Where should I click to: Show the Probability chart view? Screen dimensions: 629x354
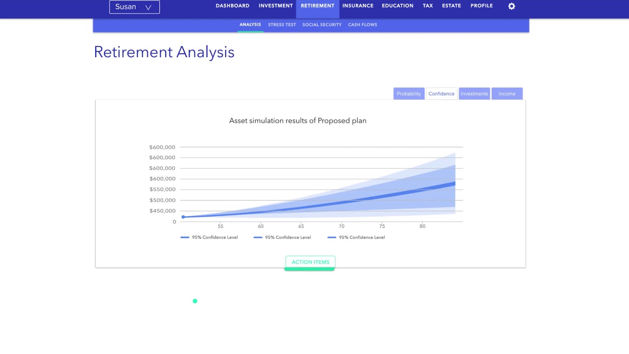click(x=409, y=93)
